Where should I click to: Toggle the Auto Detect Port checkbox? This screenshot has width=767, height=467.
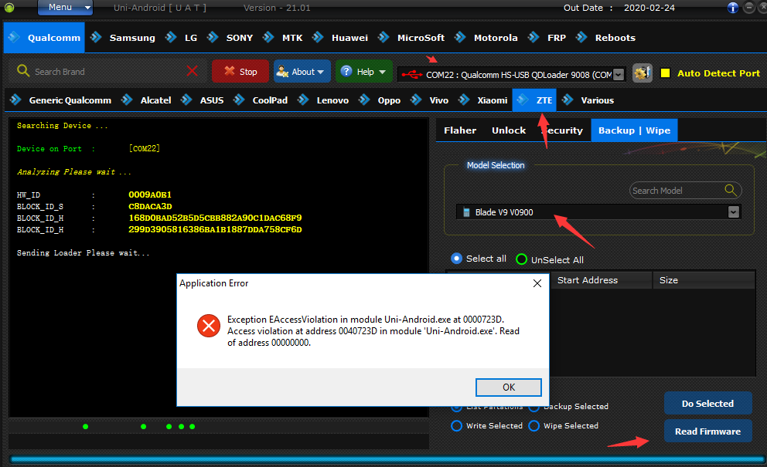(x=665, y=73)
